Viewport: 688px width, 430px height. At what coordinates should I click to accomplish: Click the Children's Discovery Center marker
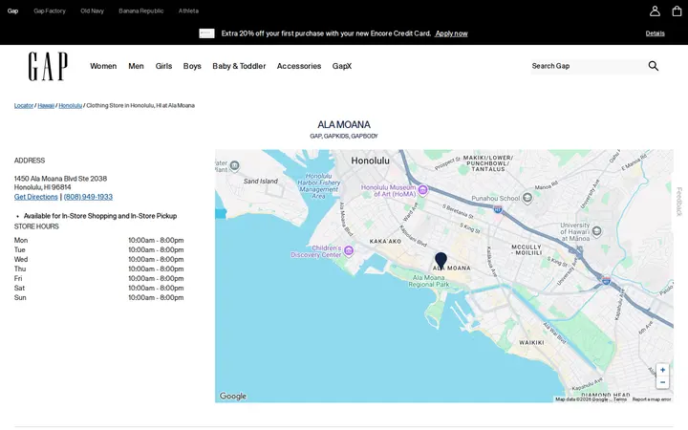pyautogui.click(x=349, y=250)
